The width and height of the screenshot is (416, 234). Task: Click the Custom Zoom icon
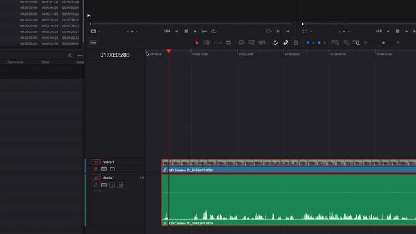tap(357, 43)
